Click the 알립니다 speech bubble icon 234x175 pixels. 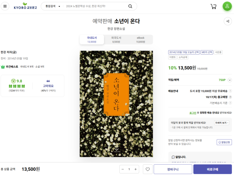coord(173,157)
